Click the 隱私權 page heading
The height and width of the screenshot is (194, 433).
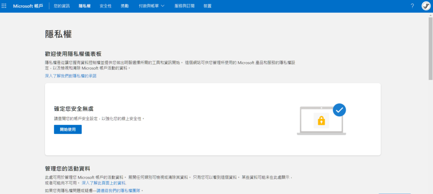pyautogui.click(x=58, y=35)
